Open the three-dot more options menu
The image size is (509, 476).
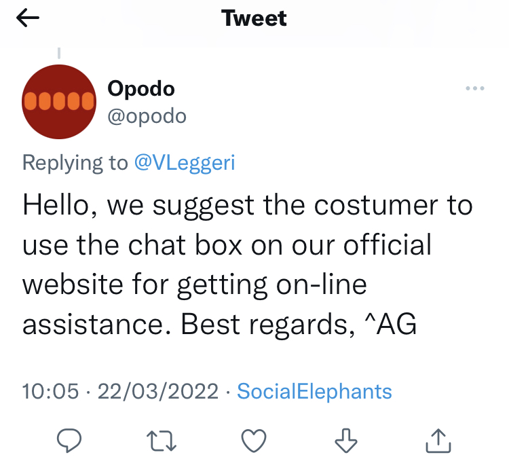pyautogui.click(x=474, y=89)
